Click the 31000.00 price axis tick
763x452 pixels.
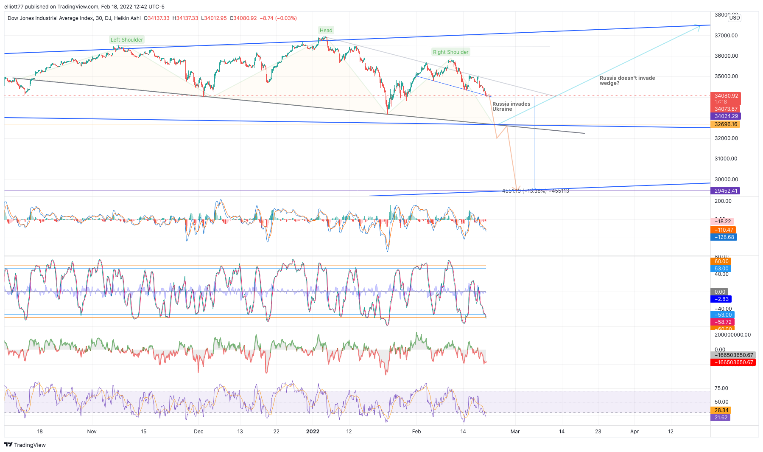coord(726,159)
